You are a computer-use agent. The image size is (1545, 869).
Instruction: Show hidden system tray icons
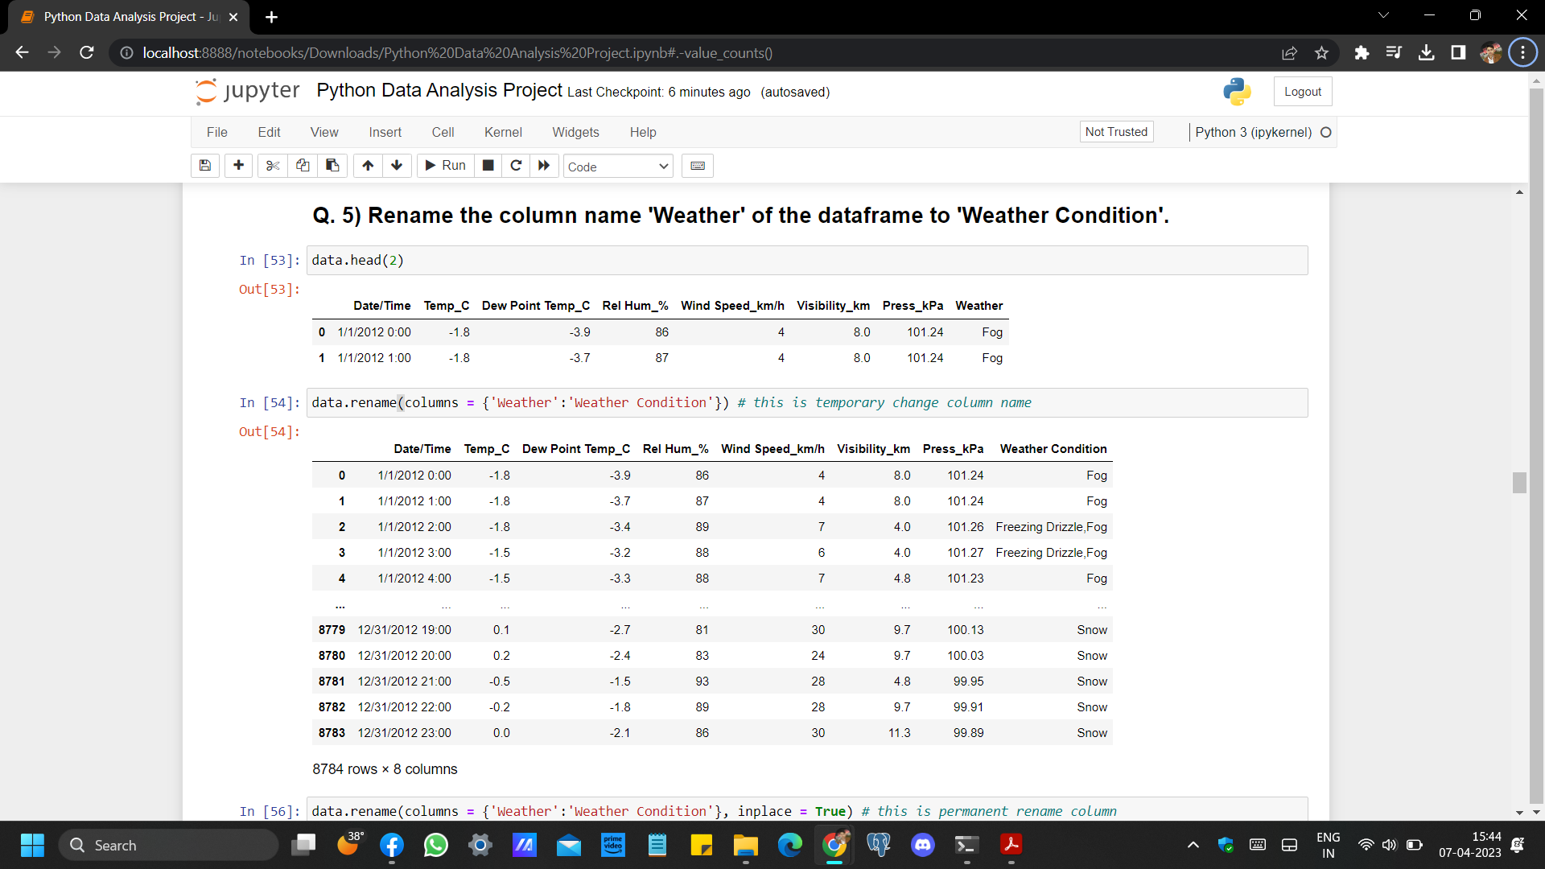pyautogui.click(x=1193, y=845)
